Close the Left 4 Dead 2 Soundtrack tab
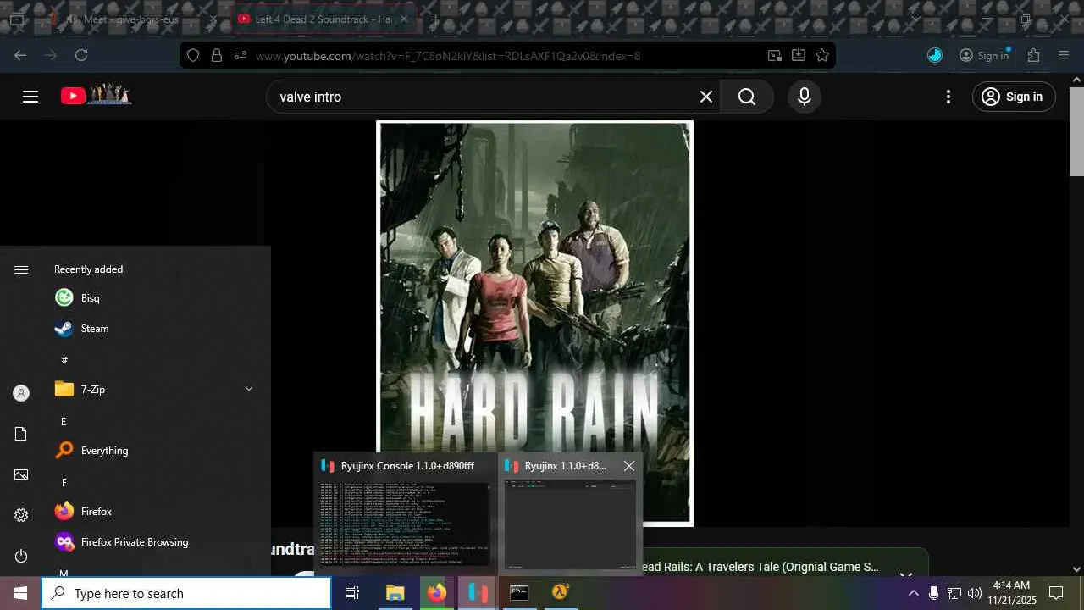 (x=404, y=19)
